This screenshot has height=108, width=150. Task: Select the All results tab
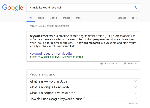[x=31, y=18]
